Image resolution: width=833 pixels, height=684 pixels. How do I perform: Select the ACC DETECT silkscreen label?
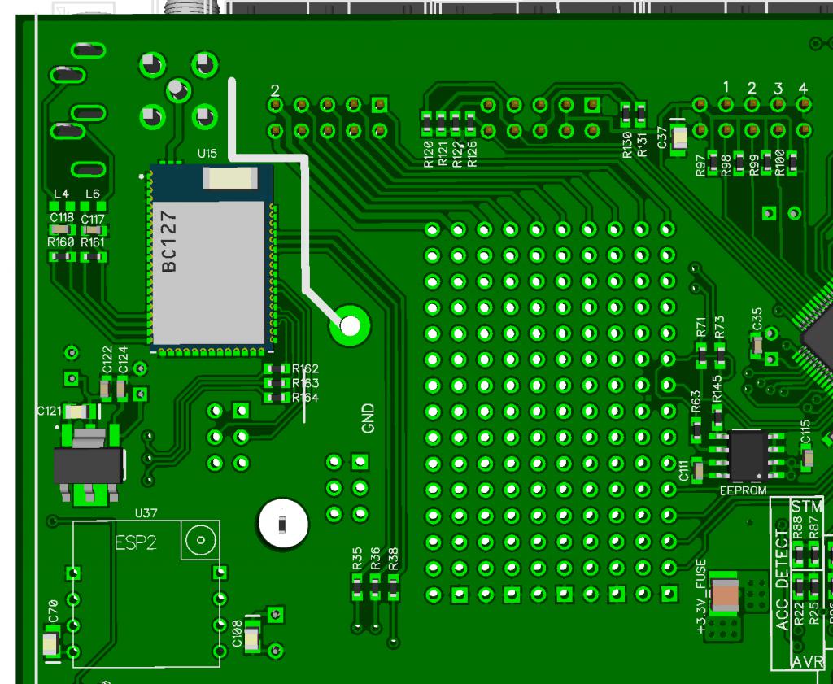click(x=783, y=581)
